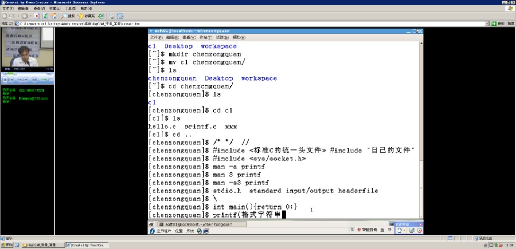The image size is (516, 249).
Task: Click the terminal window menu arrow icon
Action: coord(151,31)
